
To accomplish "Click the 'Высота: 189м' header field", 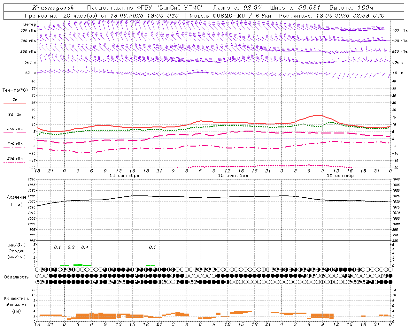I will [x=351, y=8].
